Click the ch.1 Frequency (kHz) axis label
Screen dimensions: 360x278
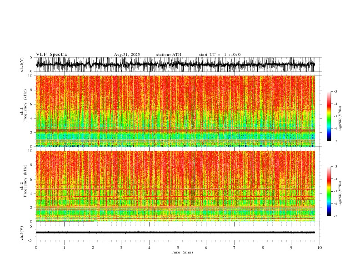24,105
